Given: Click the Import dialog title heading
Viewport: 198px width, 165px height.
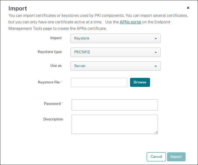Looking at the screenshot, I should click(18, 8).
